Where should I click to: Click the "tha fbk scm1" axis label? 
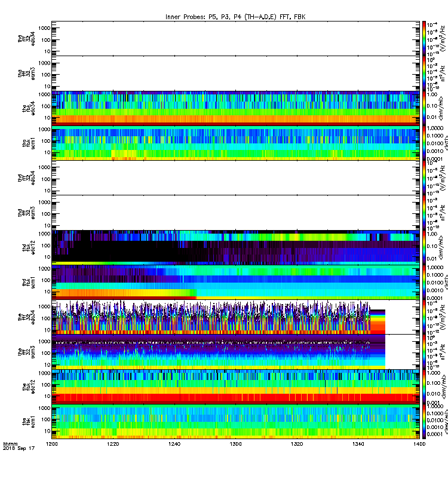point(28,143)
